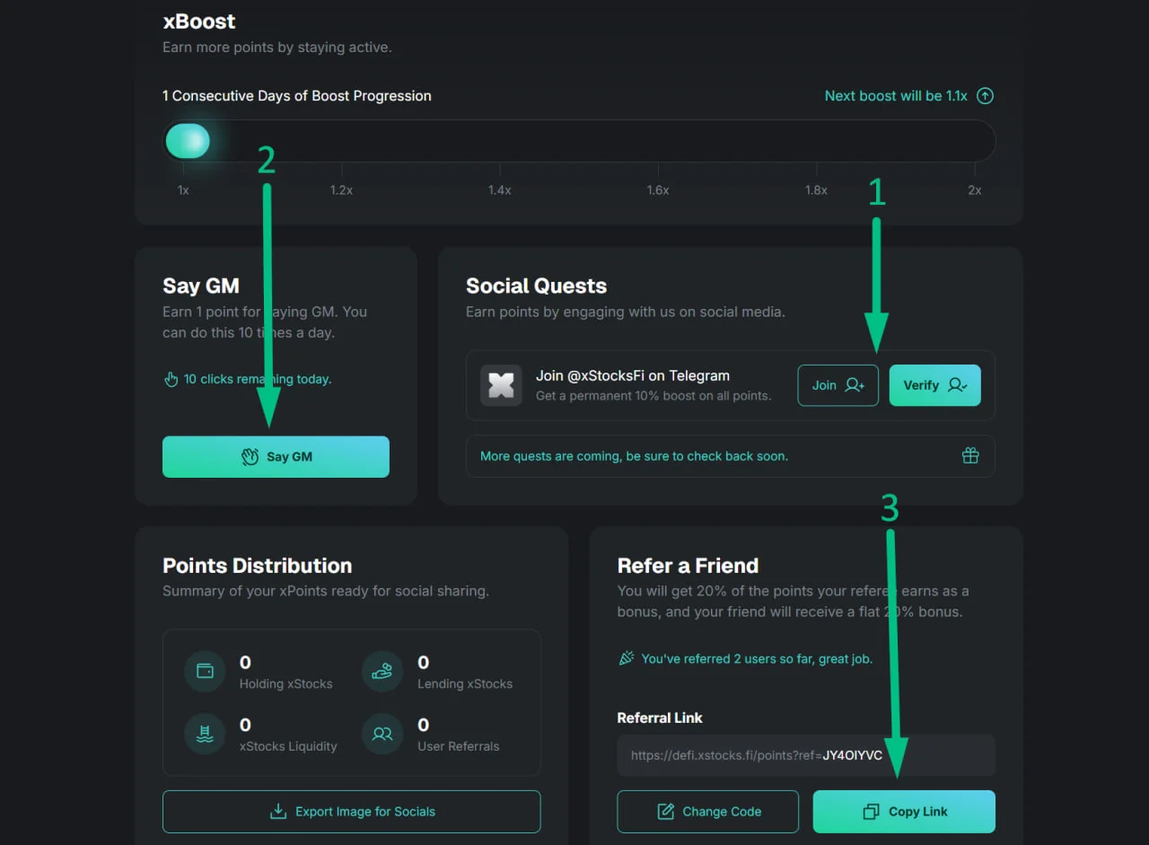Image resolution: width=1149 pixels, height=845 pixels.
Task: Click the Next boost will be 1.1x text
Action: (896, 96)
